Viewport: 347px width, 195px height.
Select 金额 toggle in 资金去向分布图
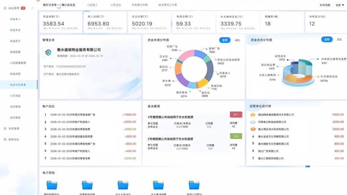click(x=327, y=40)
